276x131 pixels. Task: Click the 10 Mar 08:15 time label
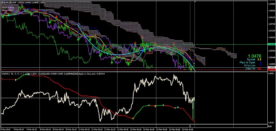(x=58, y=129)
